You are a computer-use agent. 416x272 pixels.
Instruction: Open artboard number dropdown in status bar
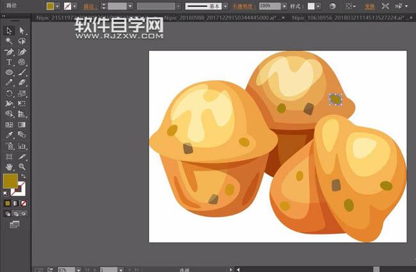pos(121,269)
